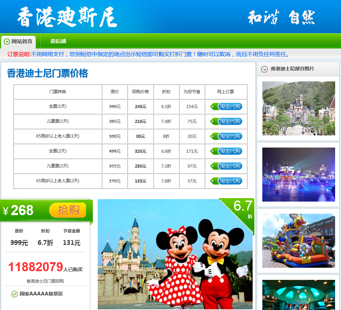
Task: Click the 65周岁以上老人票(1天) cell
Action: (x=58, y=136)
